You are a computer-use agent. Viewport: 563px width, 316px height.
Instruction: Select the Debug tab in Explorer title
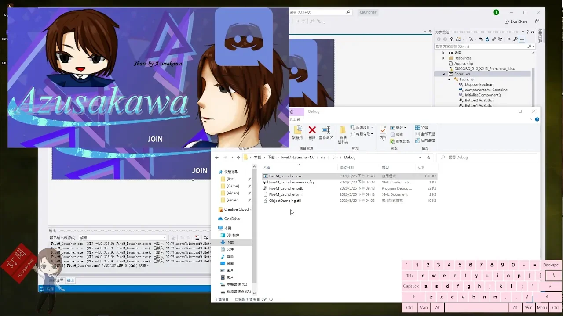[x=314, y=111]
